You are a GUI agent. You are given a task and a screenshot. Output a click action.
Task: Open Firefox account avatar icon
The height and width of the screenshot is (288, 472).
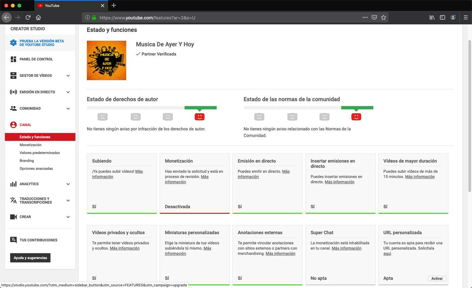tap(453, 17)
